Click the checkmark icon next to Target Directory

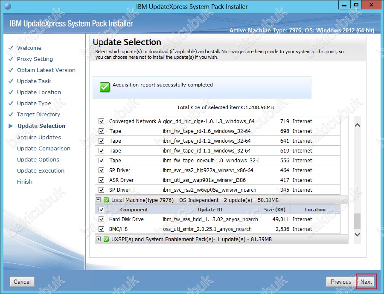pyautogui.click(x=11, y=115)
